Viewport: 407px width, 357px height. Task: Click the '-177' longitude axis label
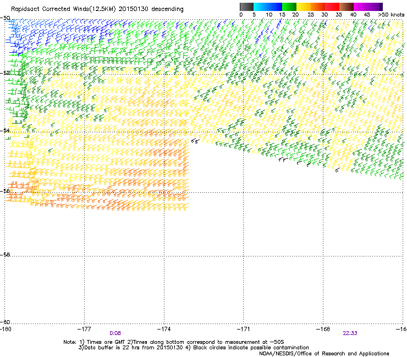[84, 329]
